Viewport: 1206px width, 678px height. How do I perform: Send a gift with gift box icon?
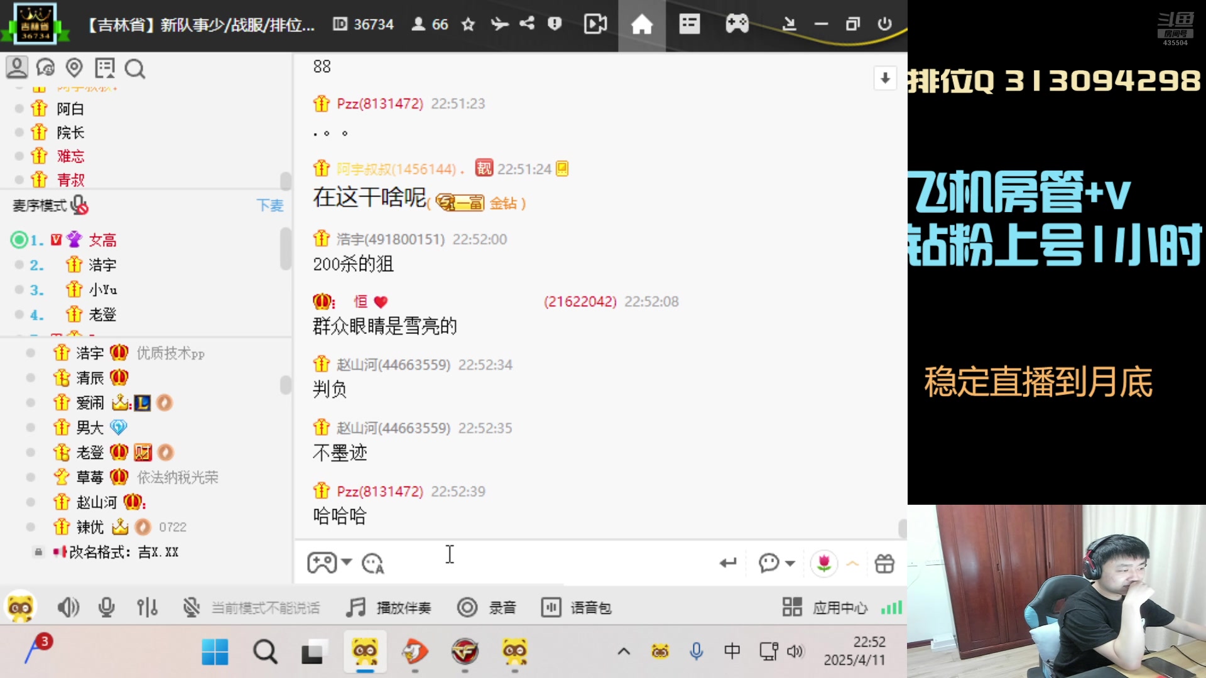coord(884,564)
